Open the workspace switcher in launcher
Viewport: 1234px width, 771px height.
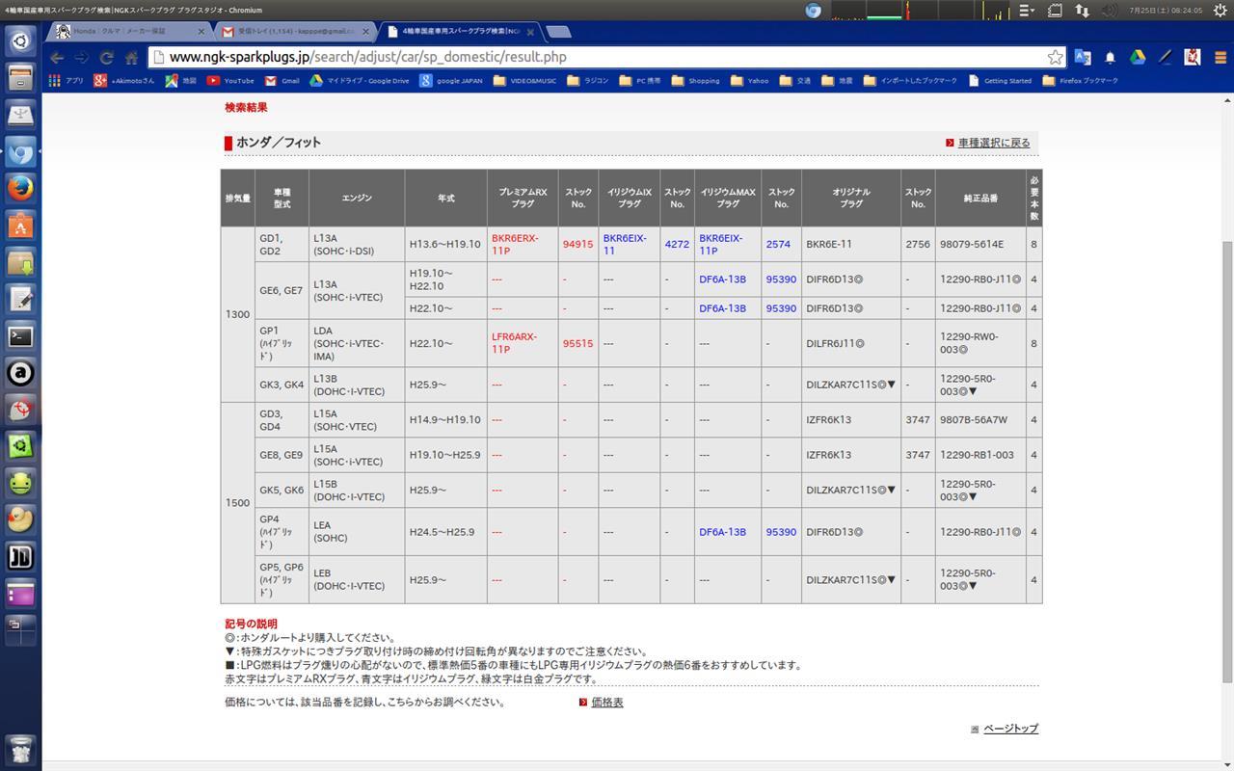[x=20, y=631]
